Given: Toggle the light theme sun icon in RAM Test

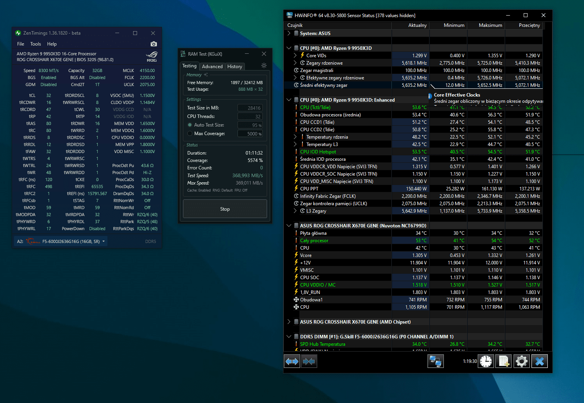Looking at the screenshot, I should (x=264, y=65).
